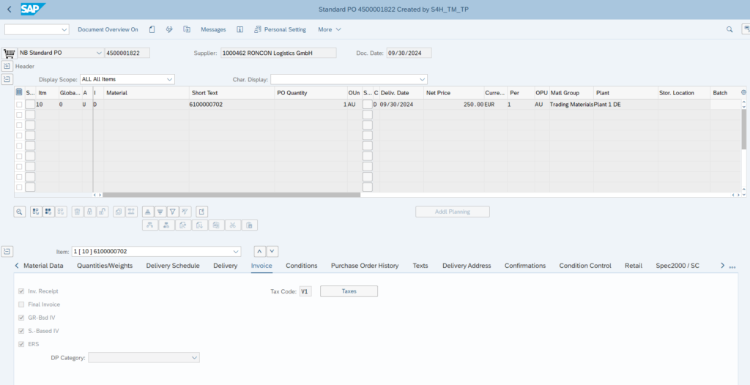Open the NB Standard PO type dropdown
The height and width of the screenshot is (385, 750).
(x=99, y=53)
